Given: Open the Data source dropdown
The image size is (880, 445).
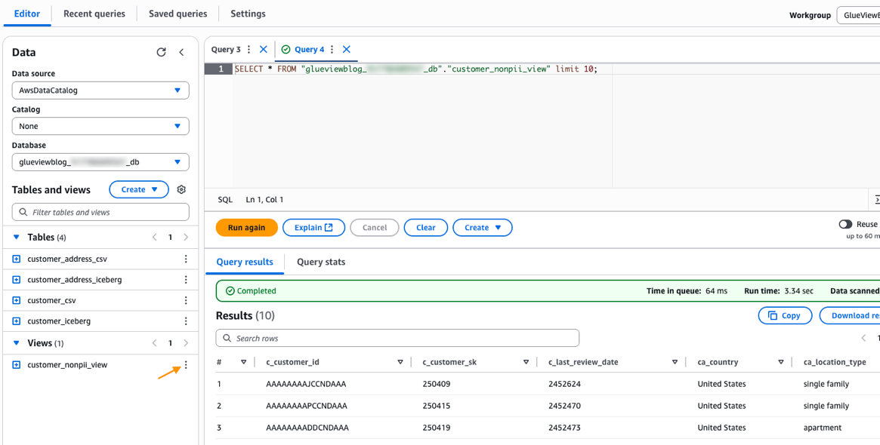Looking at the screenshot, I should point(100,91).
